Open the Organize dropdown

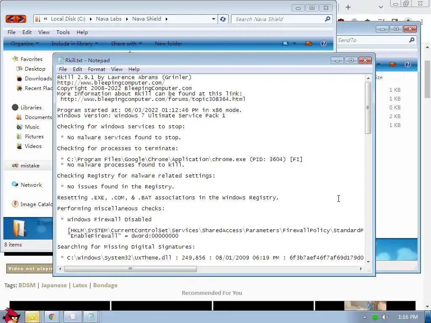[x=24, y=43]
